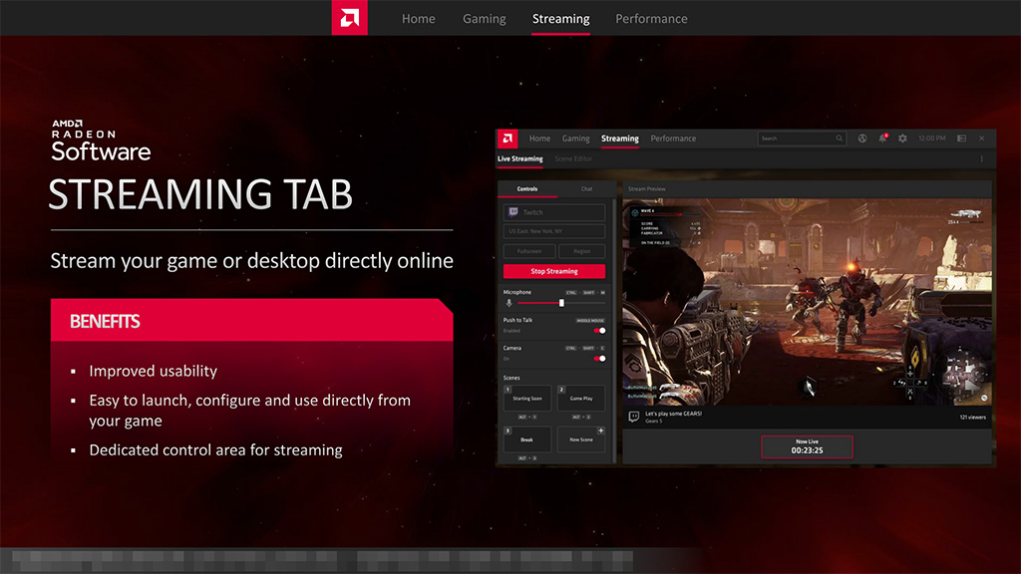This screenshot has width=1021, height=574.
Task: Click "STREAMING TAB" slide heading
Action: (x=200, y=194)
